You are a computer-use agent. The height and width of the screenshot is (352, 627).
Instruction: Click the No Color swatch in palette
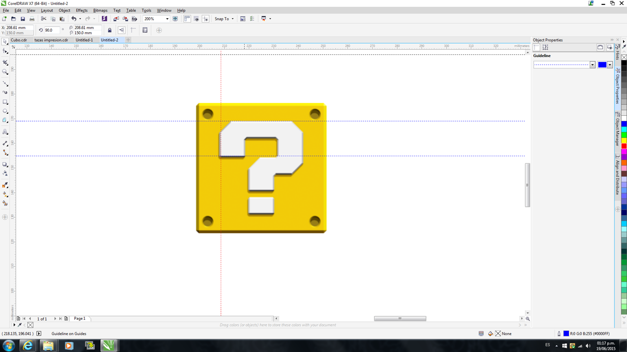click(624, 57)
